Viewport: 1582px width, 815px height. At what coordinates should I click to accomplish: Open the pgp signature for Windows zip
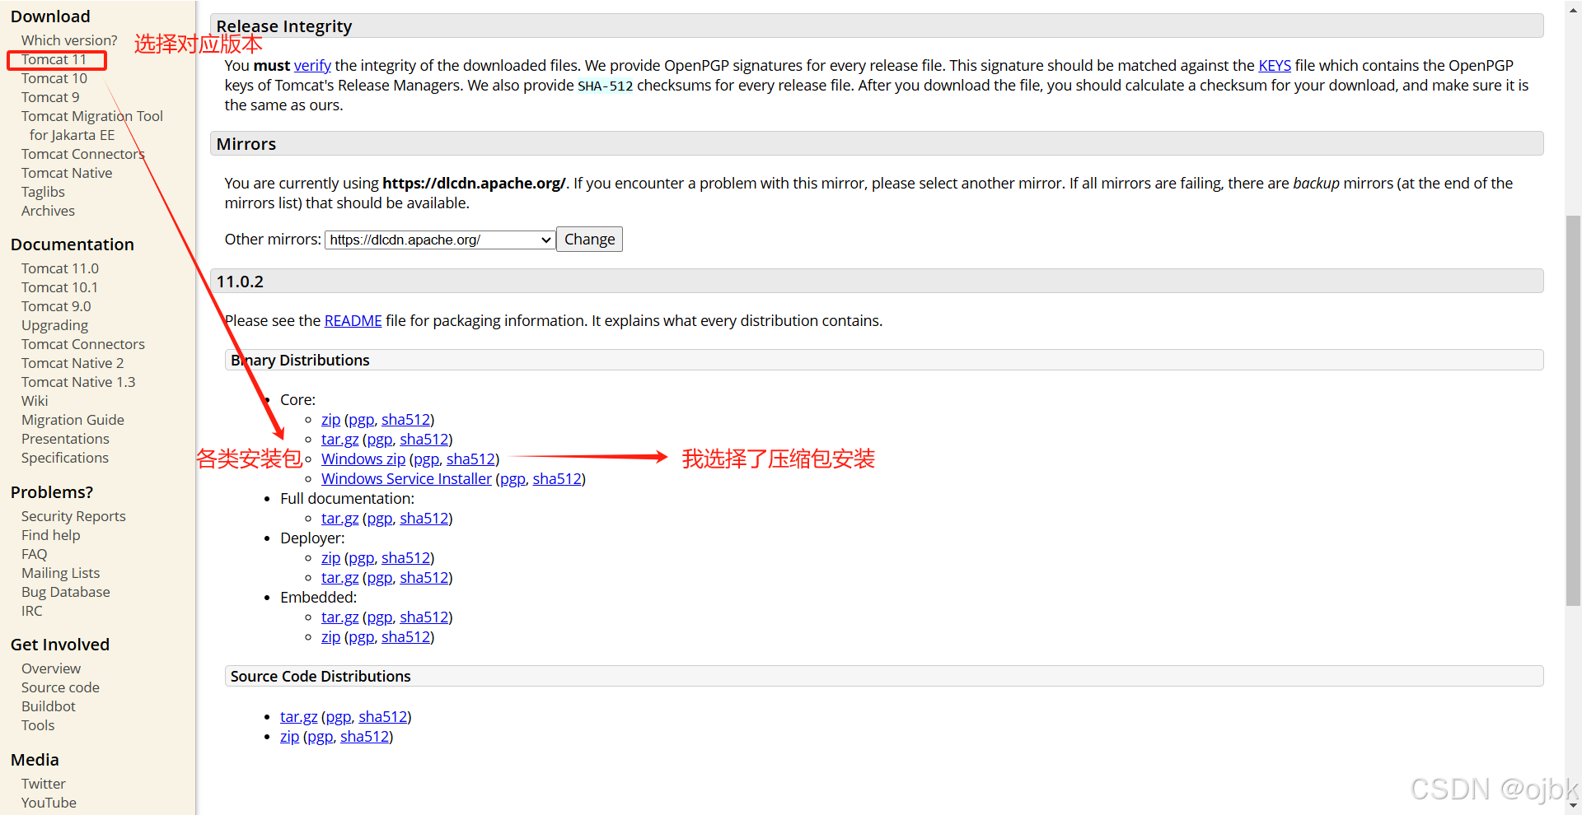[x=426, y=459]
